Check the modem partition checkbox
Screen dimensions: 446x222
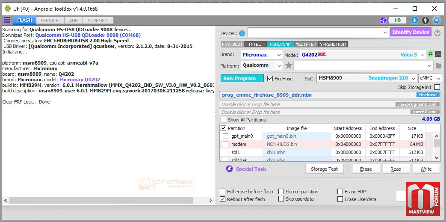pyautogui.click(x=225, y=144)
